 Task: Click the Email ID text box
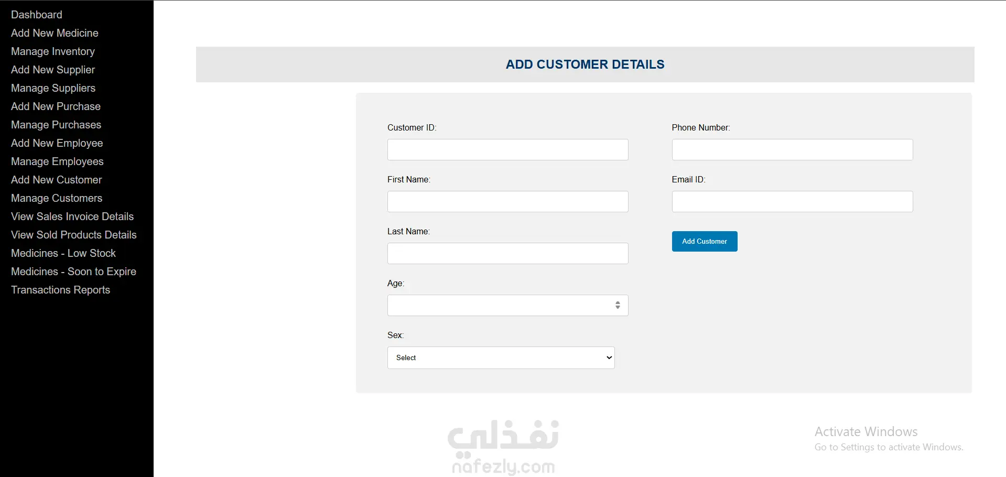[793, 201]
